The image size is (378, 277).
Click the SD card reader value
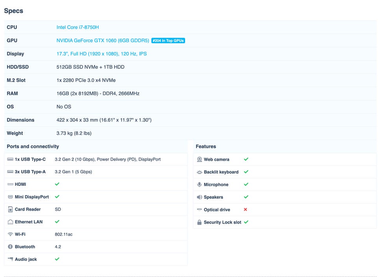coord(58,209)
